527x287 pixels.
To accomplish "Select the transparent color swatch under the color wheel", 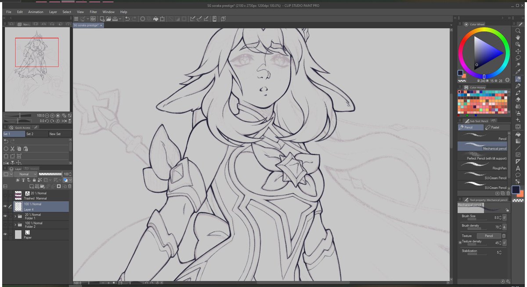I will [x=462, y=81].
